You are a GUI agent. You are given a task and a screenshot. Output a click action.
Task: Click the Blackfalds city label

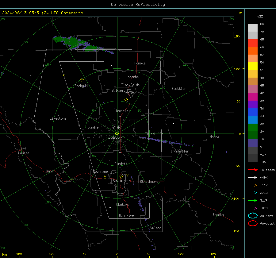click(130, 85)
